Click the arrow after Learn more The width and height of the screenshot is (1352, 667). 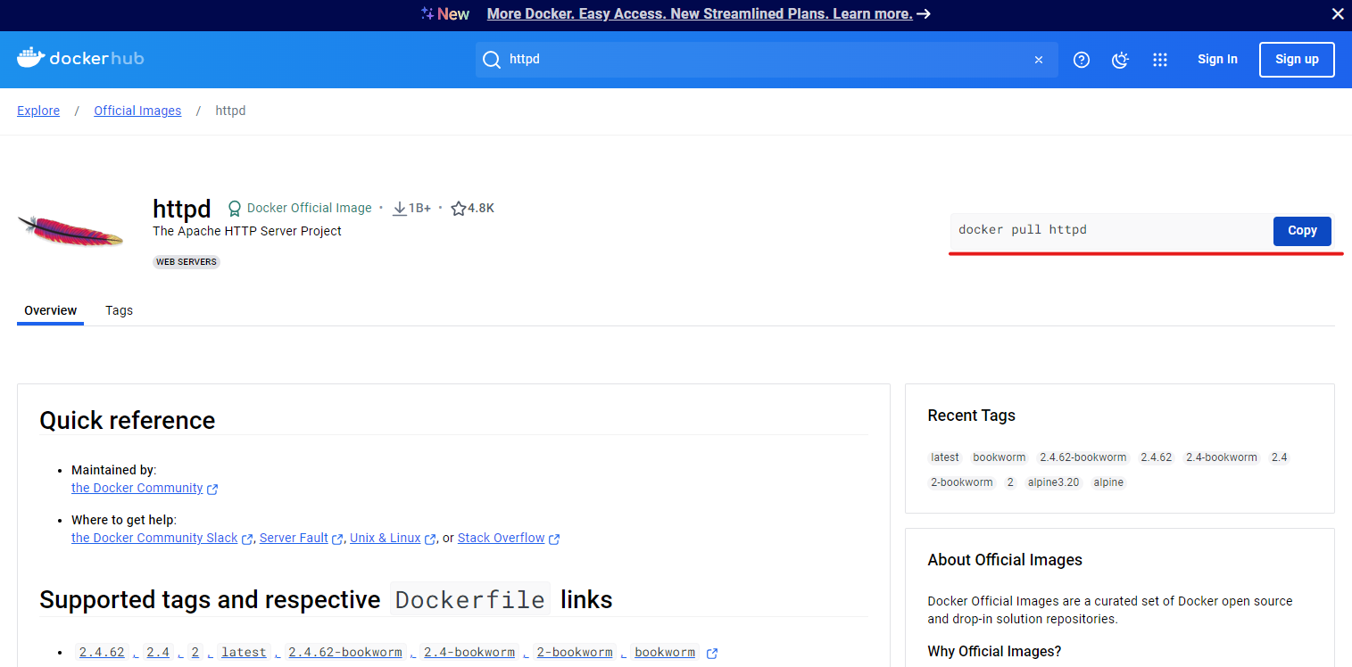click(924, 14)
